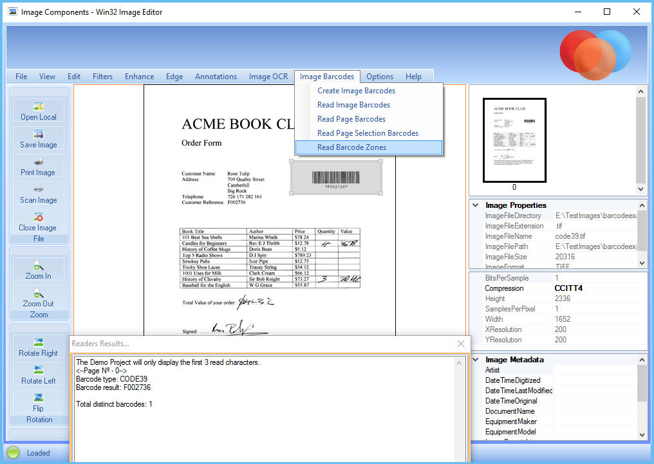The height and width of the screenshot is (464, 654).
Task: Click the Print Image printer icon
Action: pyautogui.click(x=39, y=162)
